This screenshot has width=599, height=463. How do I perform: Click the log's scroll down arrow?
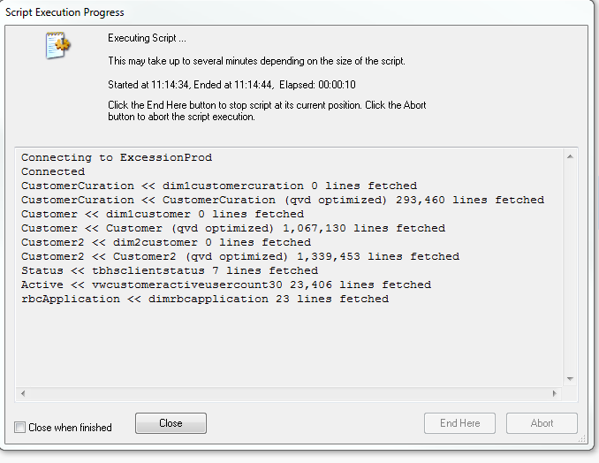pos(570,379)
